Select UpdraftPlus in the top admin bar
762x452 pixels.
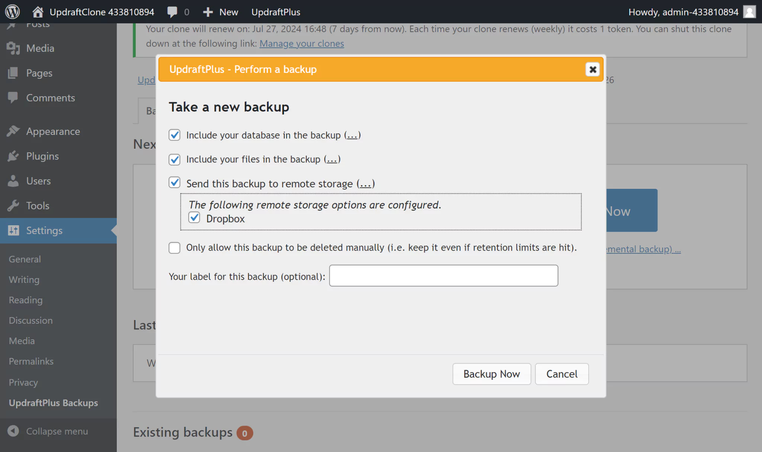click(x=276, y=12)
